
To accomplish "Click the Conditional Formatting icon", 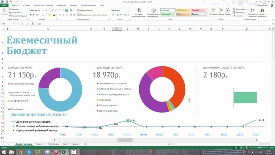I will coord(139,10).
